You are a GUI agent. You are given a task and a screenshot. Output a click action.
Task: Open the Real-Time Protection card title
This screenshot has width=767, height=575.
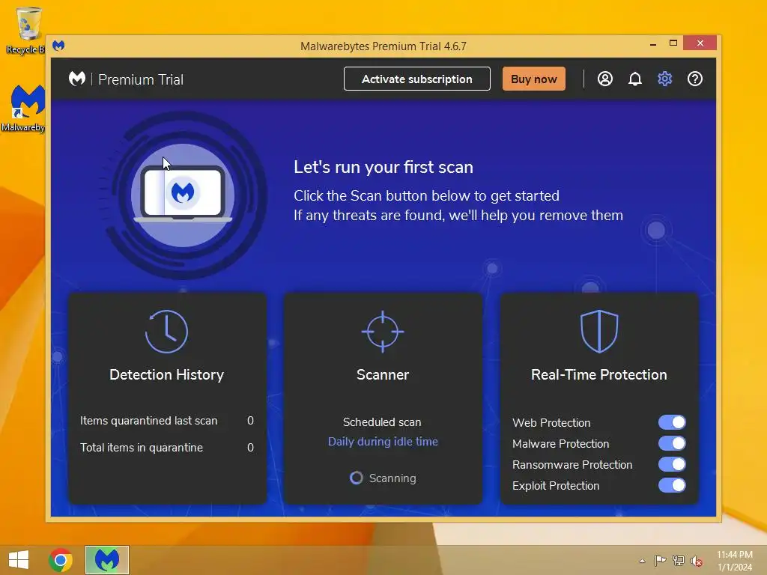coord(598,374)
